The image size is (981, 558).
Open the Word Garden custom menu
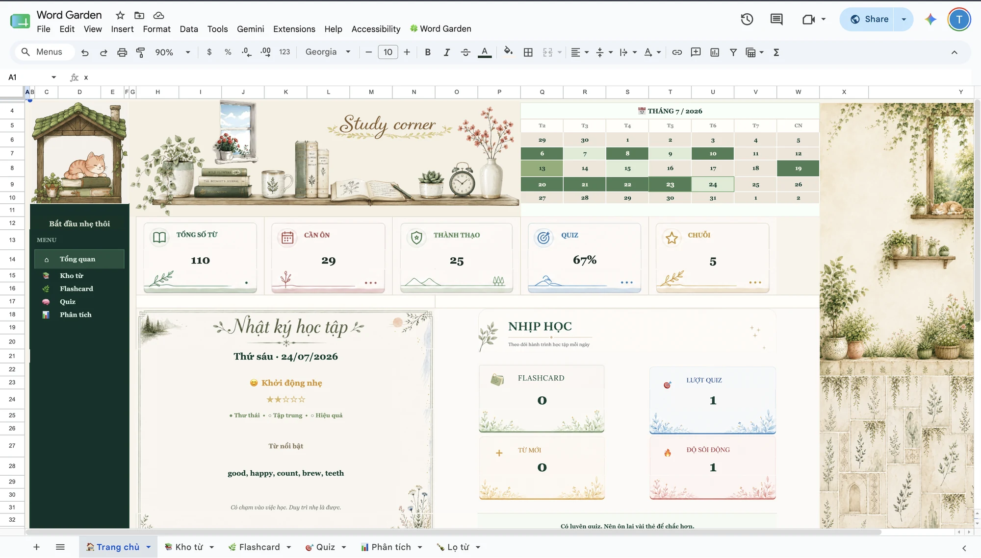pos(440,29)
